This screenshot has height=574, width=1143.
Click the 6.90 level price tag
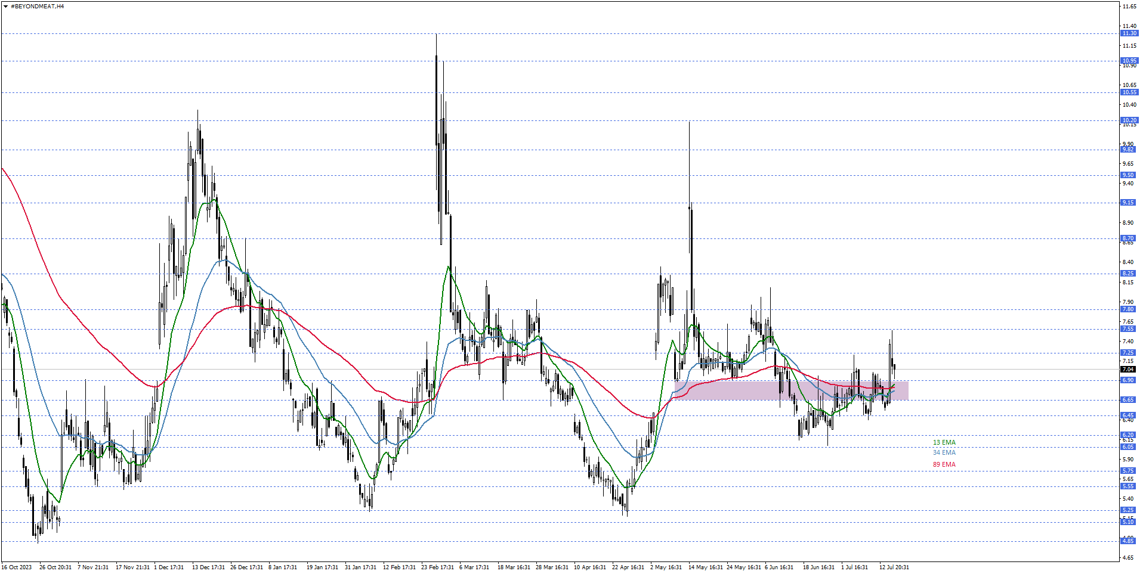pos(1129,380)
